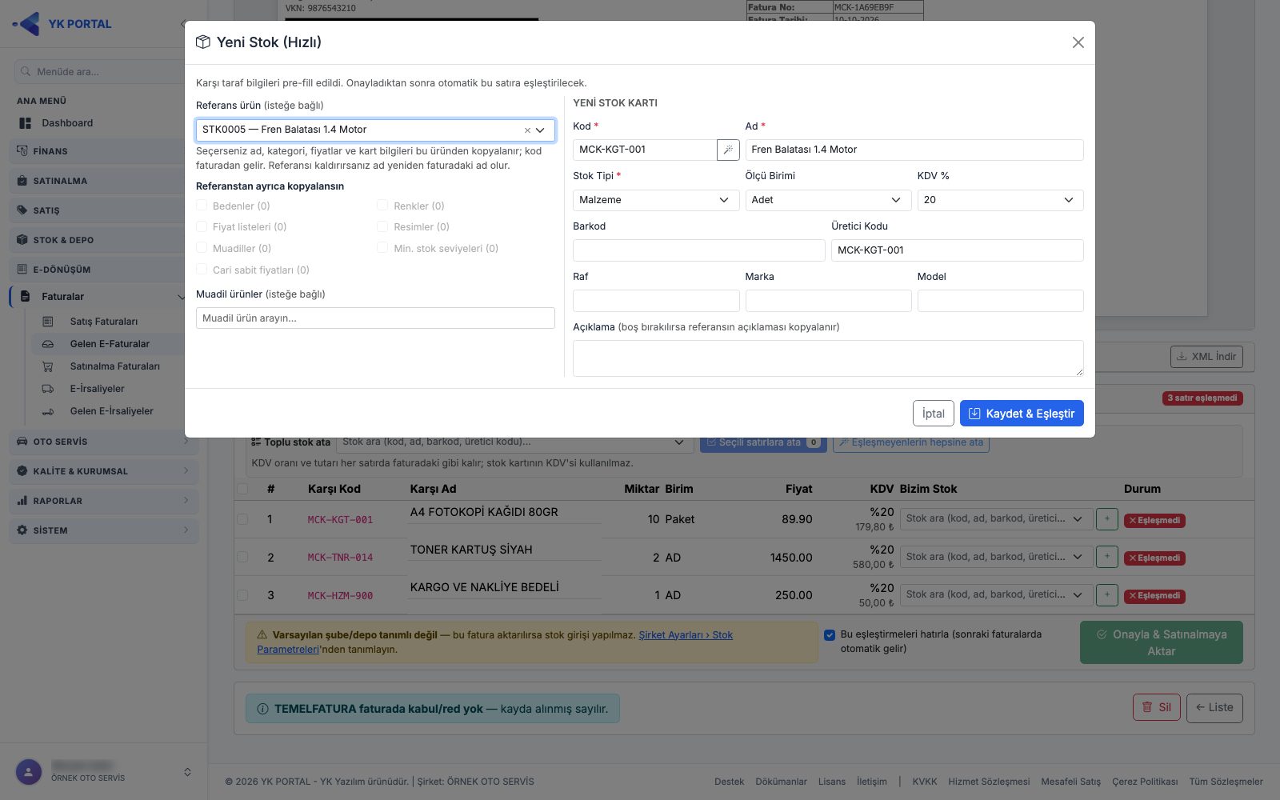Click the Satış Faturaları icon
Image resolution: width=1280 pixels, height=800 pixels.
pos(48,322)
